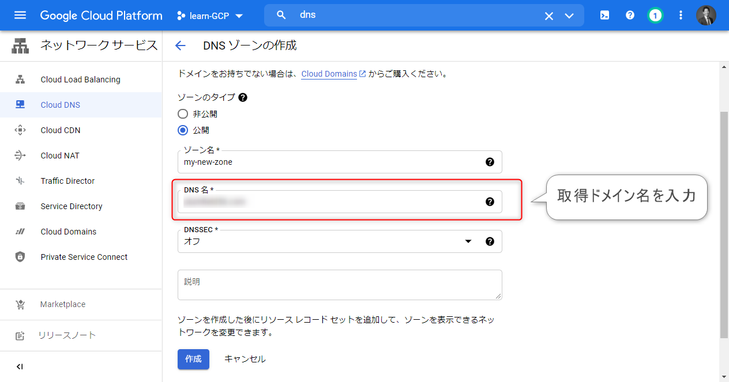729x382 pixels.
Task: Show help for ゾーンのタイプ
Action: pyautogui.click(x=243, y=97)
